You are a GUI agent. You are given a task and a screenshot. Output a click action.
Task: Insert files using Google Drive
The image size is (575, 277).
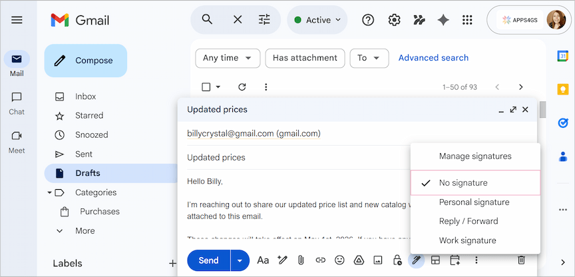click(x=359, y=260)
